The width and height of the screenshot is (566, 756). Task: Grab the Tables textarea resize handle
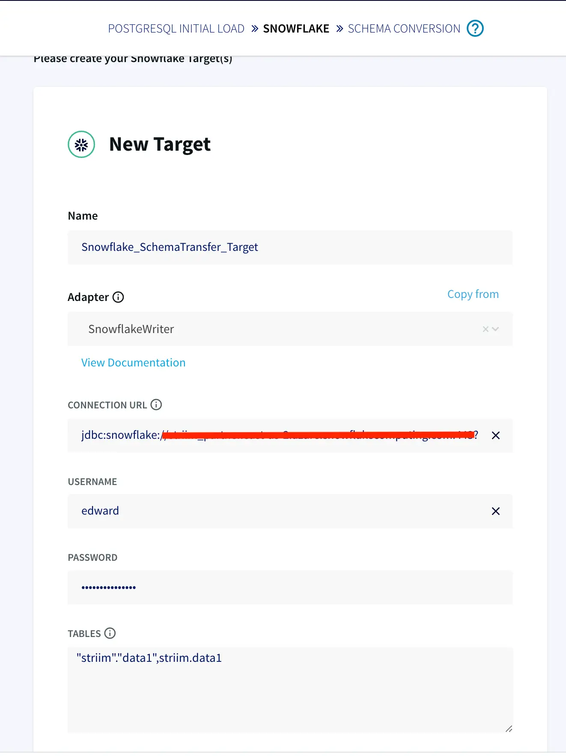(x=509, y=729)
